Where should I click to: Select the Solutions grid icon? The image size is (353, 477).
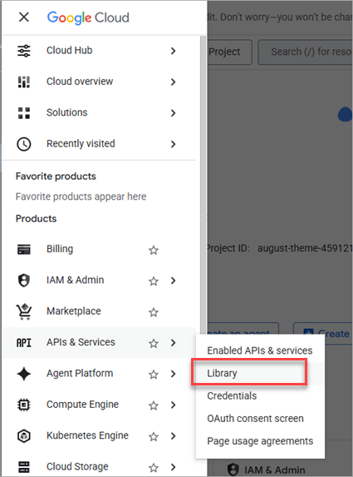(24, 113)
